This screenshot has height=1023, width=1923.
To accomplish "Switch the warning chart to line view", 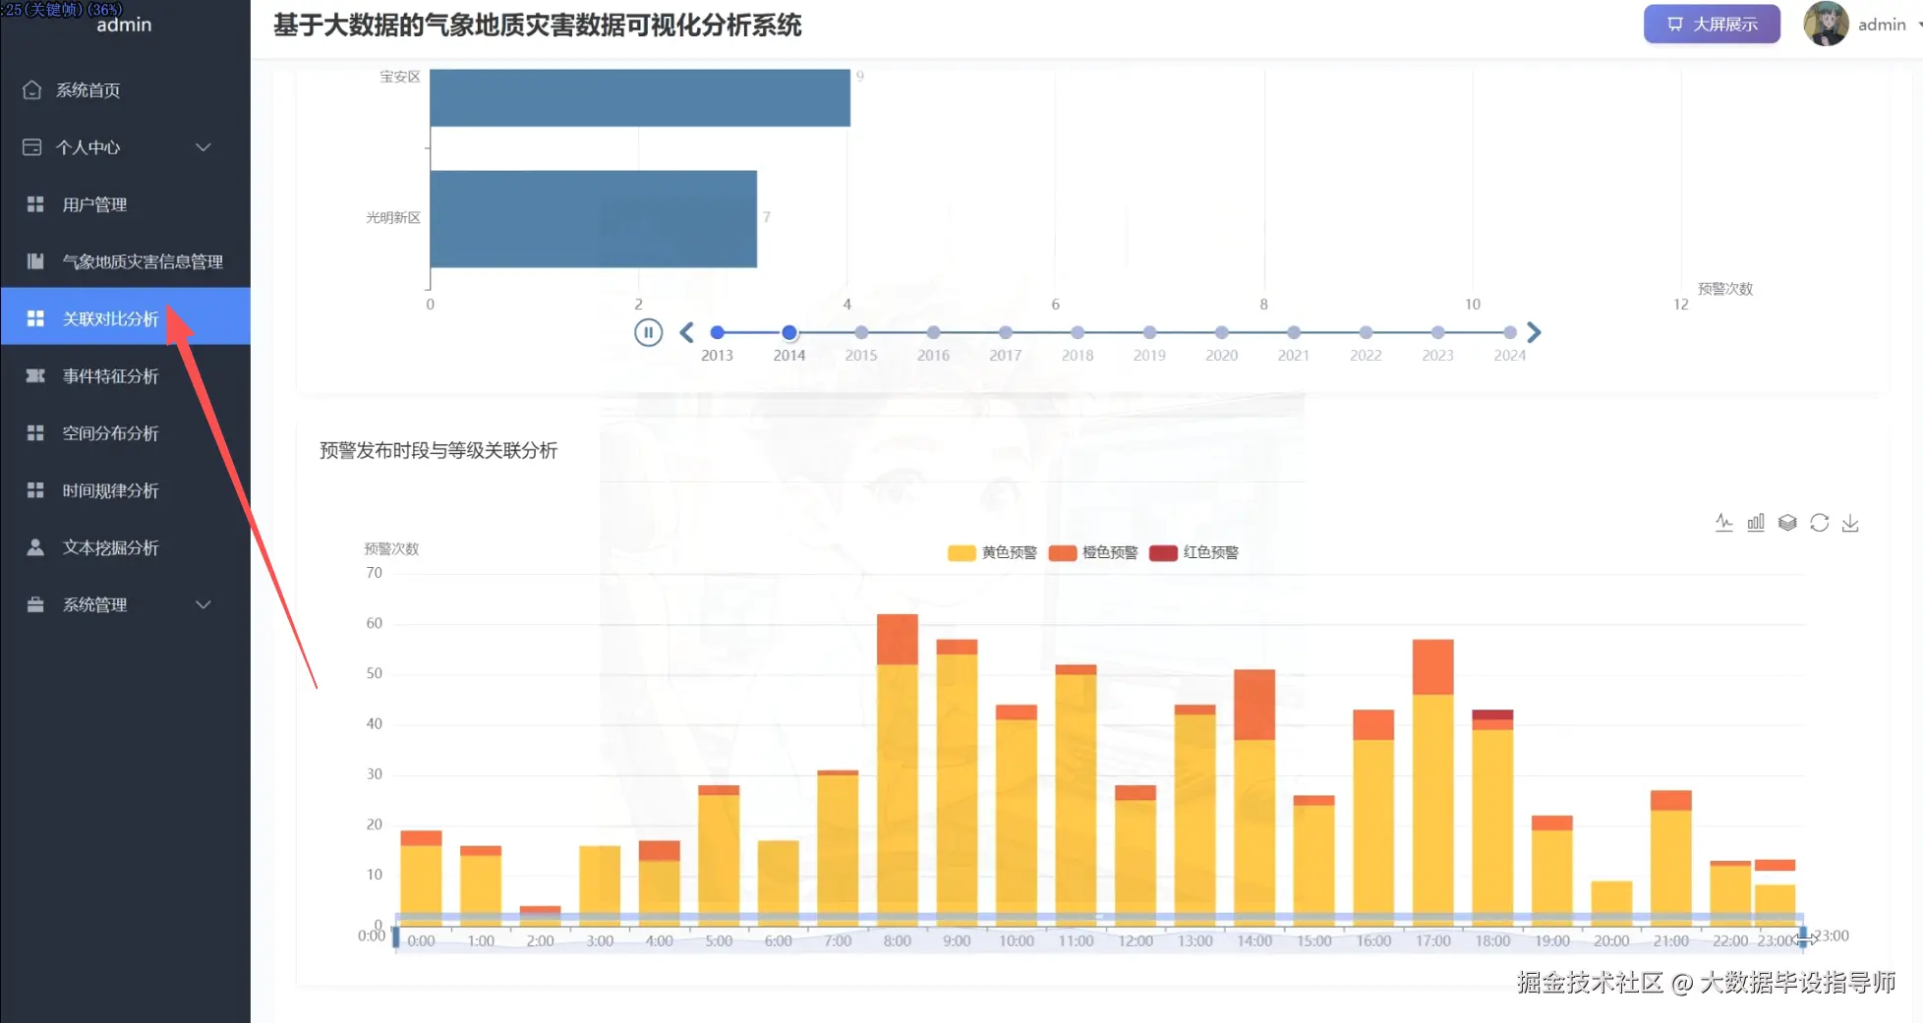I will (x=1723, y=522).
